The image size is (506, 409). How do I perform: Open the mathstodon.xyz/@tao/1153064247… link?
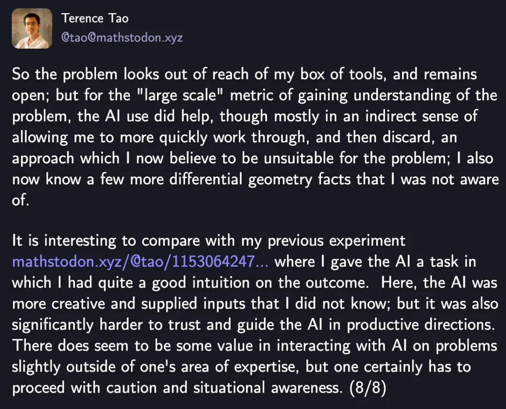point(140,261)
